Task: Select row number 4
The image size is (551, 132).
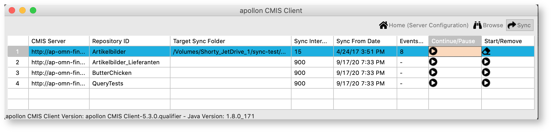Action: [18, 83]
